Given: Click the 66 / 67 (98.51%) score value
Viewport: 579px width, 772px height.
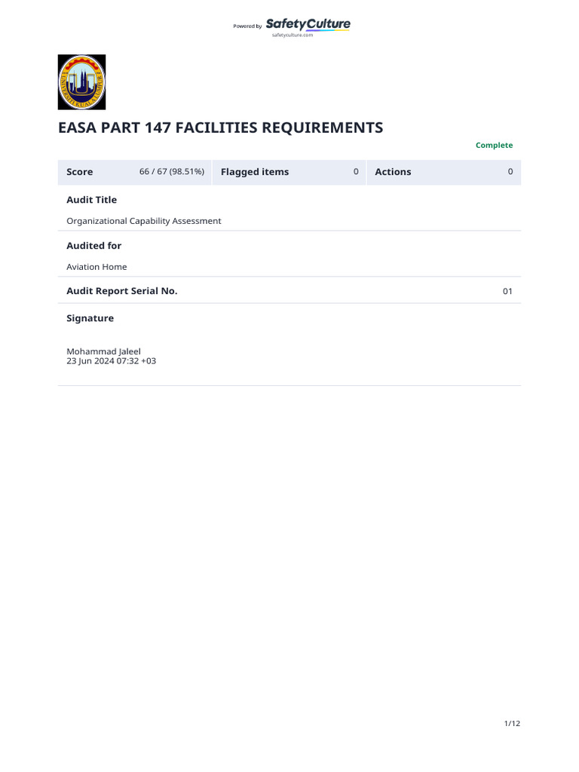Looking at the screenshot, I should point(172,172).
